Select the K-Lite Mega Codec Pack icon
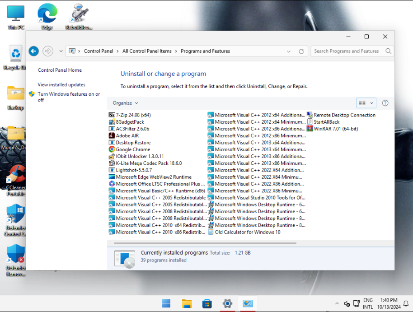Image resolution: width=413 pixels, height=312 pixels. tap(112, 163)
